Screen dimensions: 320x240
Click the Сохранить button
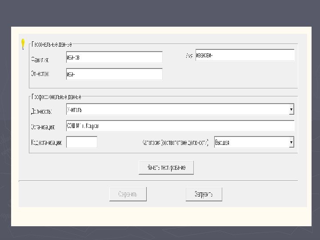tap(128, 194)
